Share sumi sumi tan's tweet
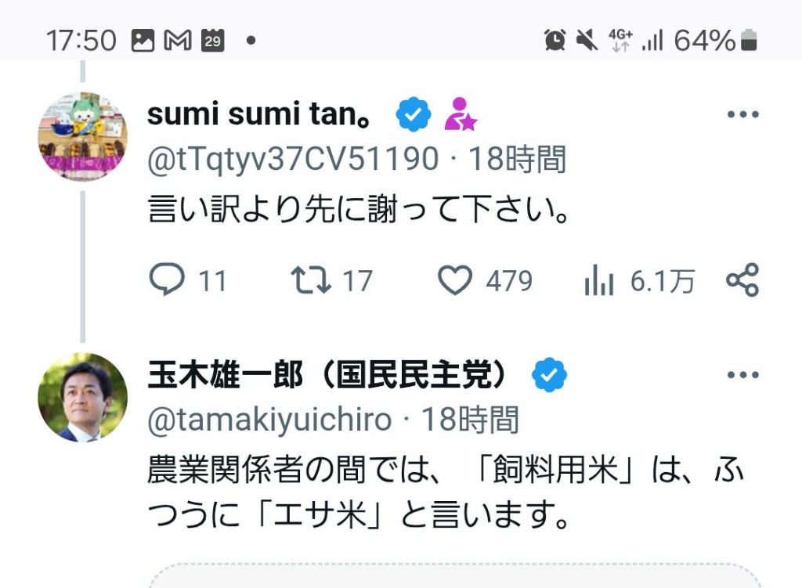Screen dimensions: 802x588 point(742,280)
